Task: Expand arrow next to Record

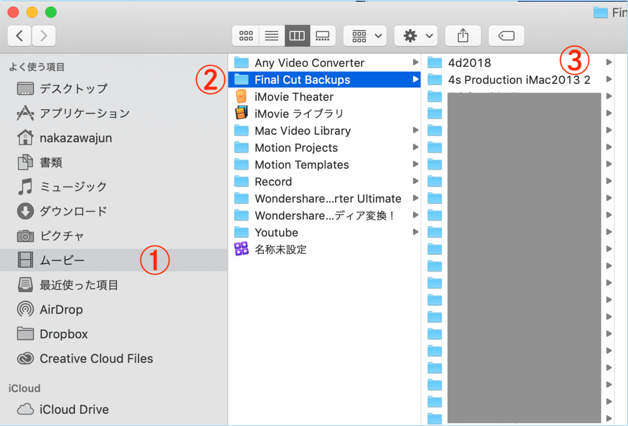Action: (x=416, y=181)
